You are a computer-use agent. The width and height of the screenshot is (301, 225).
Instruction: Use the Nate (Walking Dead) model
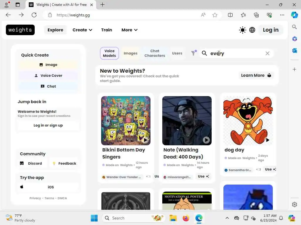pyautogui.click(x=203, y=176)
